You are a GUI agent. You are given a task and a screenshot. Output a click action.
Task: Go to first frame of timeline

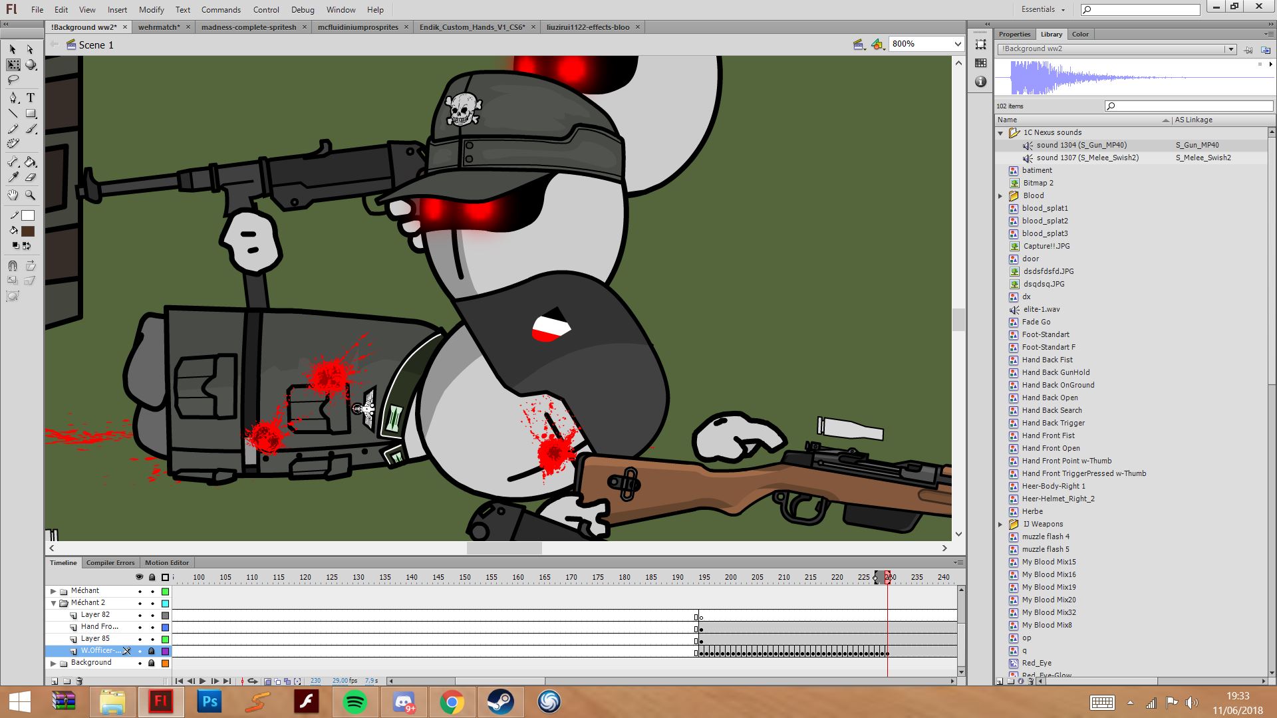tap(179, 681)
